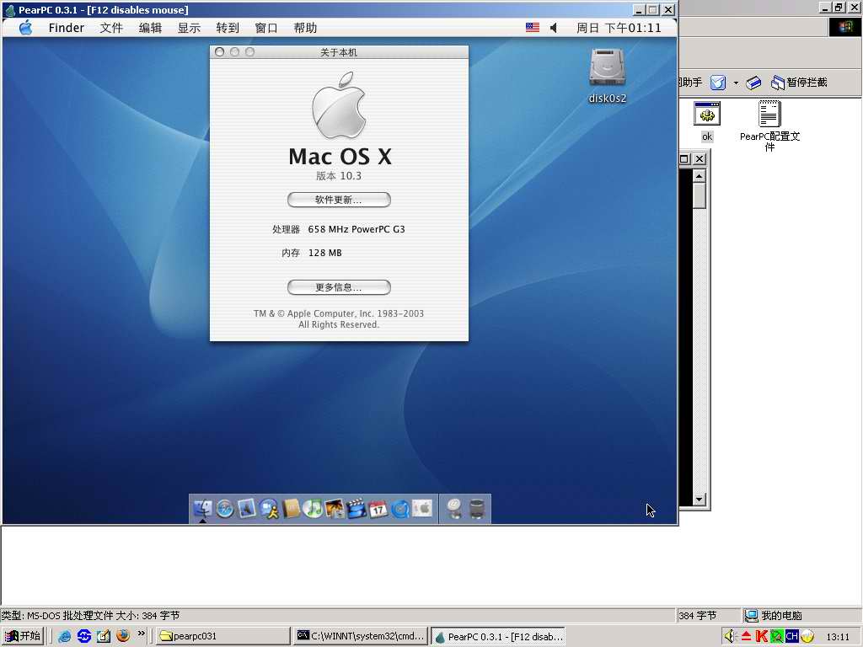Expand the quick launch overflow chevron
The image size is (863, 647).
(x=142, y=634)
